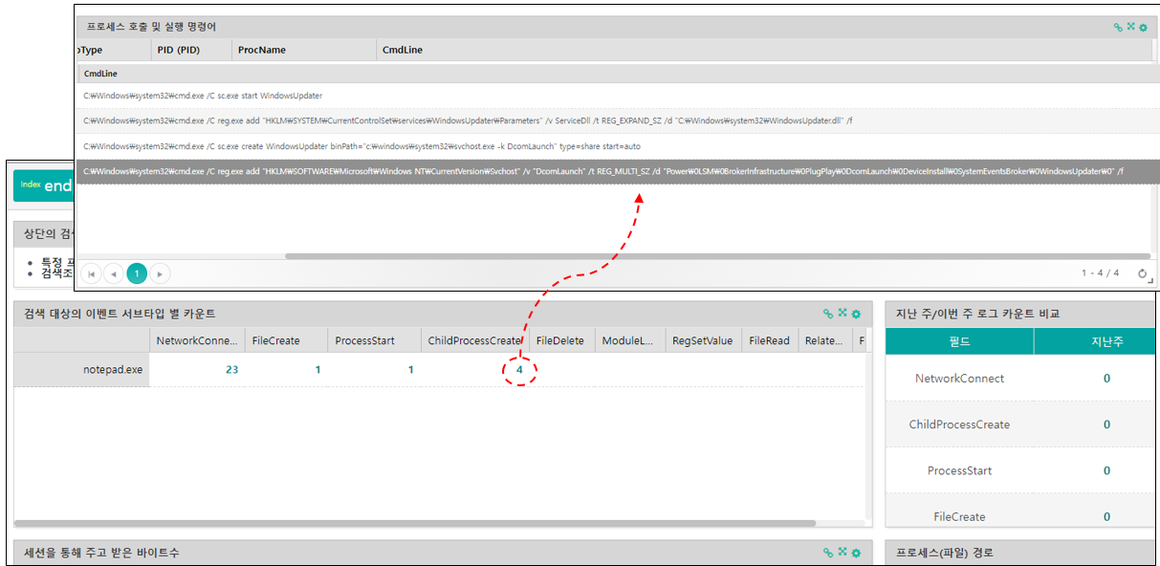Click link icon in session bytes panel header
This screenshot has height=566, width=1160.
[x=828, y=553]
